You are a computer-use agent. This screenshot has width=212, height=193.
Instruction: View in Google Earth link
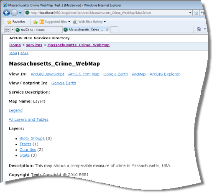coord(116,74)
